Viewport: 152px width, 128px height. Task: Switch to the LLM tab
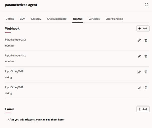(22, 19)
